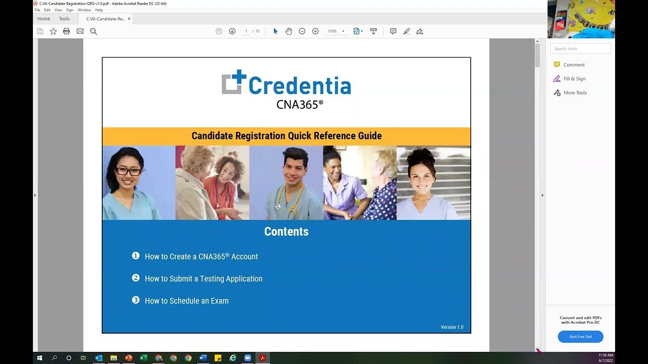Switch to the Home tab

(x=44, y=19)
